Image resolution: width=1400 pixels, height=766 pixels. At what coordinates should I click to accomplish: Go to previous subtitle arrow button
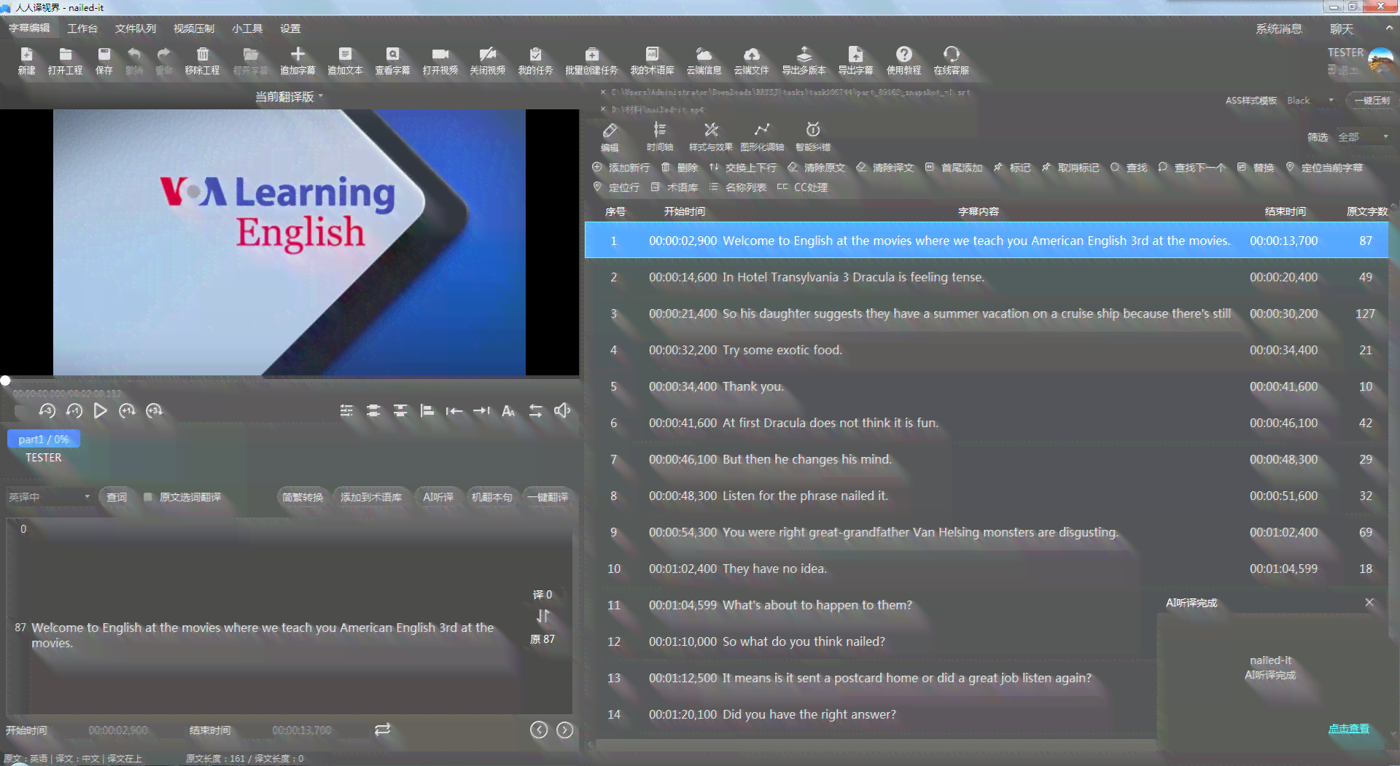tap(539, 730)
